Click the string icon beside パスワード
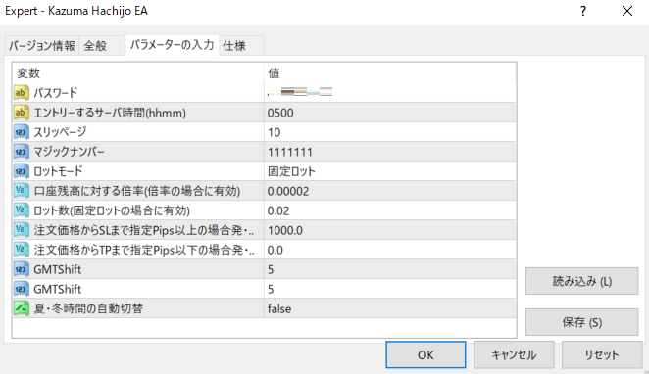 click(21, 93)
